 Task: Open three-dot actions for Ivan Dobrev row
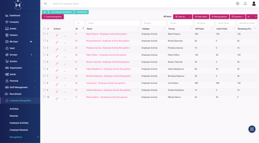coord(65,85)
